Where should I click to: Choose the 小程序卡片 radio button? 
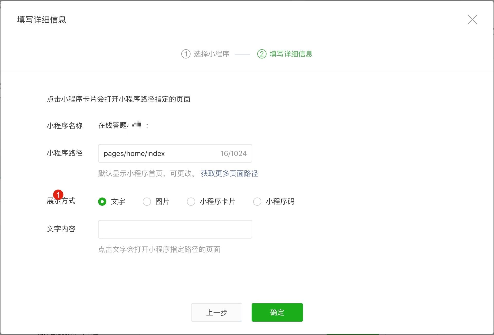tap(191, 202)
